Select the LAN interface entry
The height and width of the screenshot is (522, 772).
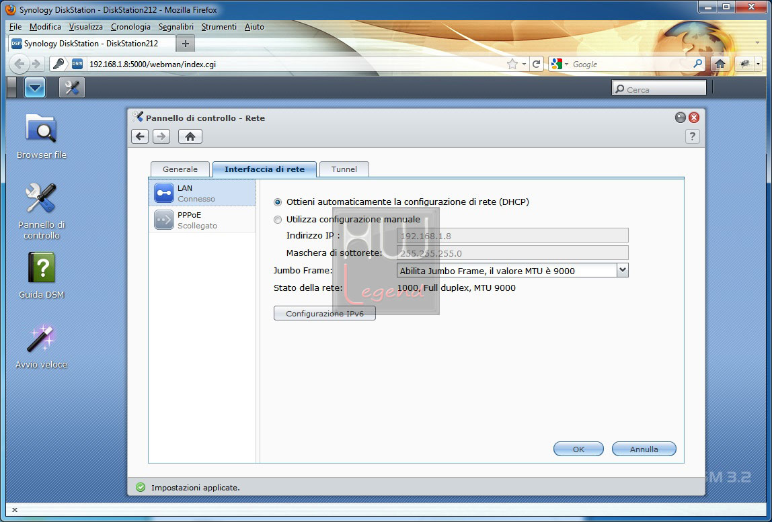[x=202, y=193]
